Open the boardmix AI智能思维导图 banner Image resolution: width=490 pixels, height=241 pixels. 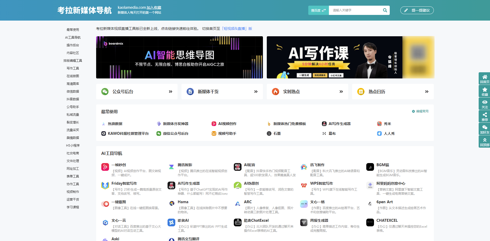pyautogui.click(x=179, y=57)
